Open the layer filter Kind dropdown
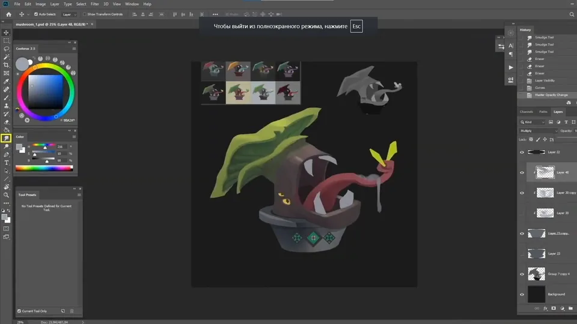 pyautogui.click(x=533, y=122)
